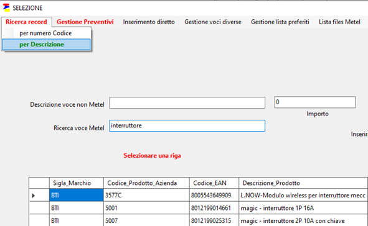The image size is (368, 226).
Task: Open Gestione voci diverse menu
Action: 212,22
